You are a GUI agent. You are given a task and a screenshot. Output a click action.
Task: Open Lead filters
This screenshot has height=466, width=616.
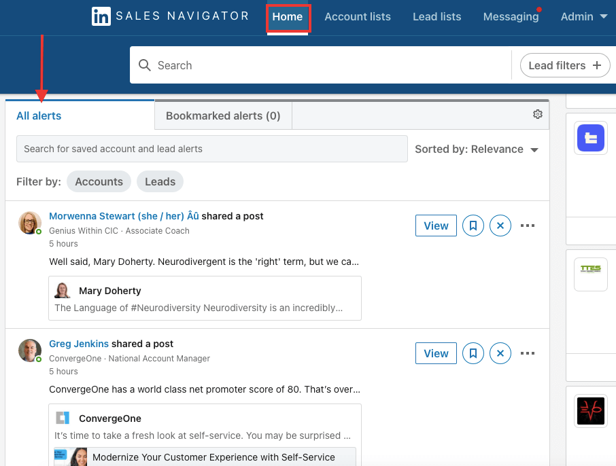[564, 65]
